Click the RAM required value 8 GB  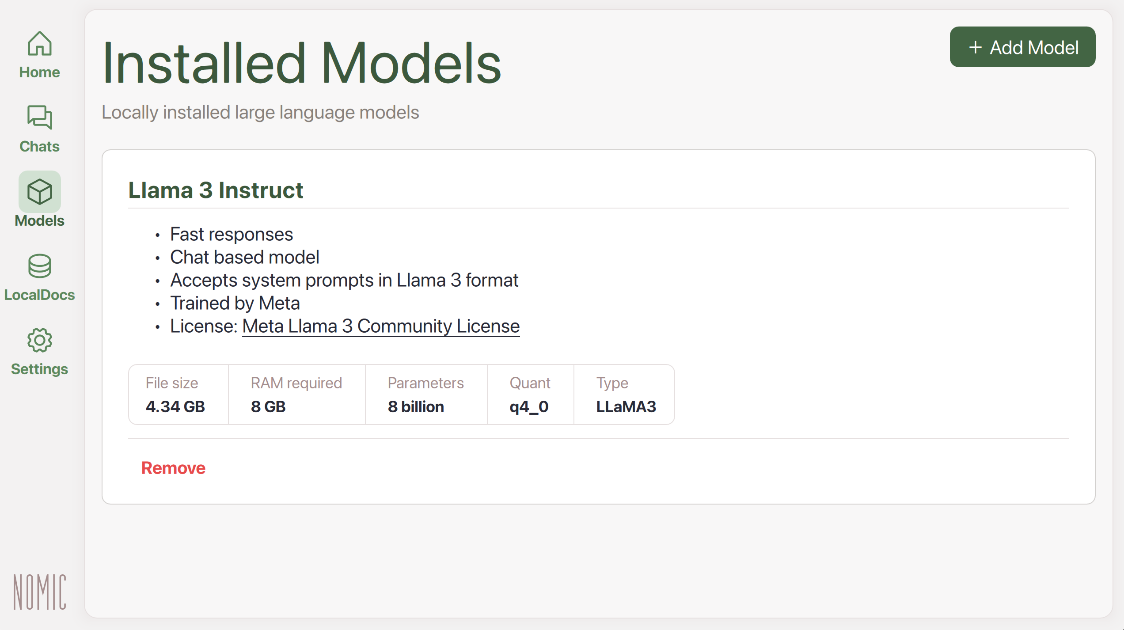(x=268, y=406)
